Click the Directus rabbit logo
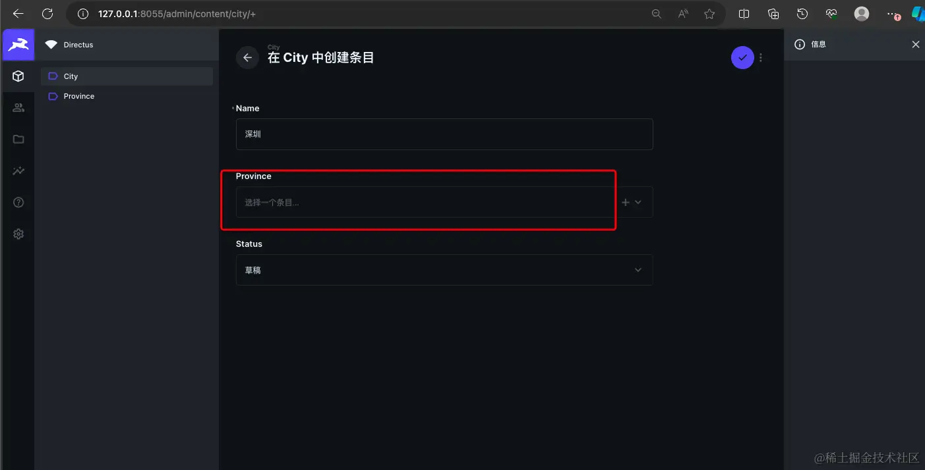This screenshot has height=470, width=925. (x=18, y=45)
